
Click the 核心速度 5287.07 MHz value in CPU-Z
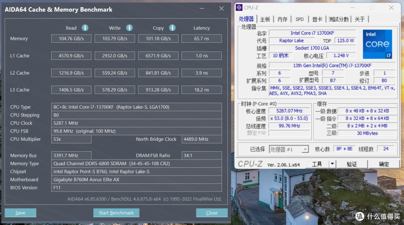pos(289,111)
